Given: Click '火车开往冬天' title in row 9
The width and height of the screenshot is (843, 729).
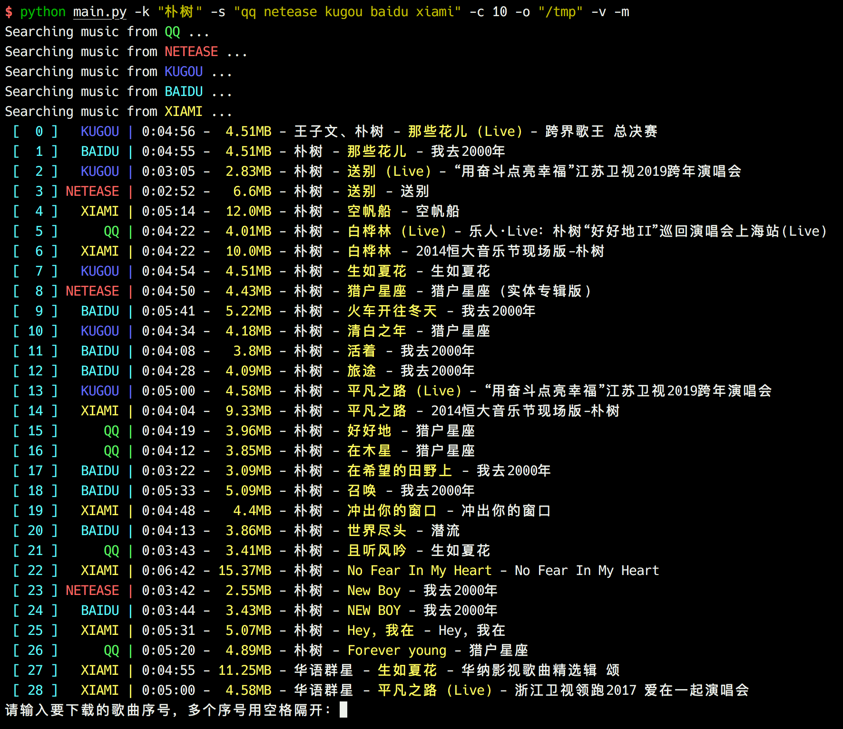Looking at the screenshot, I should pyautogui.click(x=392, y=311).
